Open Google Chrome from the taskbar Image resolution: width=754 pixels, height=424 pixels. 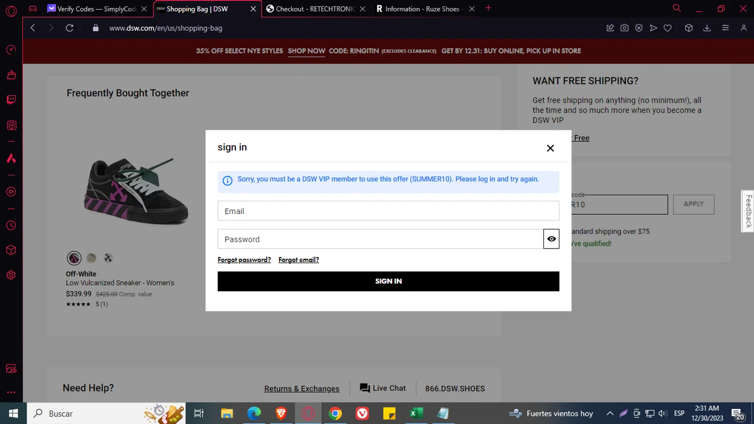335,413
